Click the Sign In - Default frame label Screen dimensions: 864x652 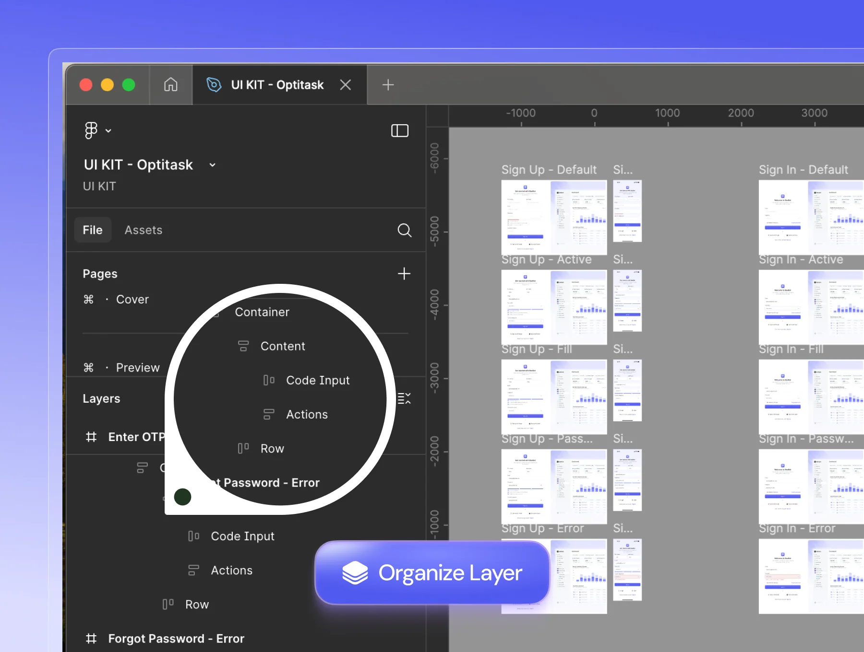(x=804, y=170)
